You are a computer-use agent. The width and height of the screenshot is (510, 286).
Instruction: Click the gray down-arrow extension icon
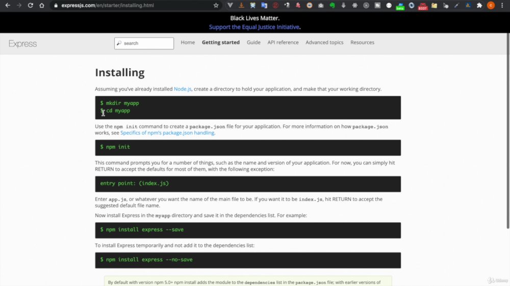343,5
